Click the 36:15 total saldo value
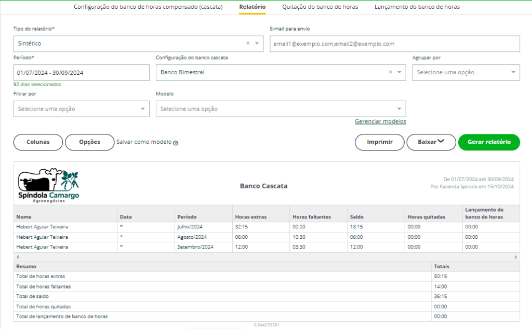This screenshot has height=329, width=532. pyautogui.click(x=441, y=296)
